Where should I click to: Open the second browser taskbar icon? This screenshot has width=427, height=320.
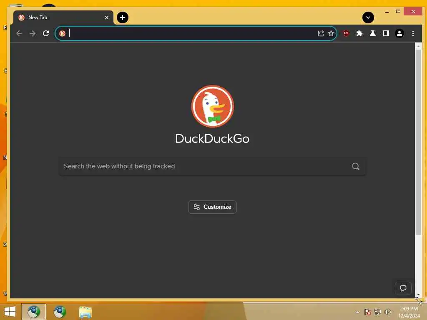(x=60, y=312)
